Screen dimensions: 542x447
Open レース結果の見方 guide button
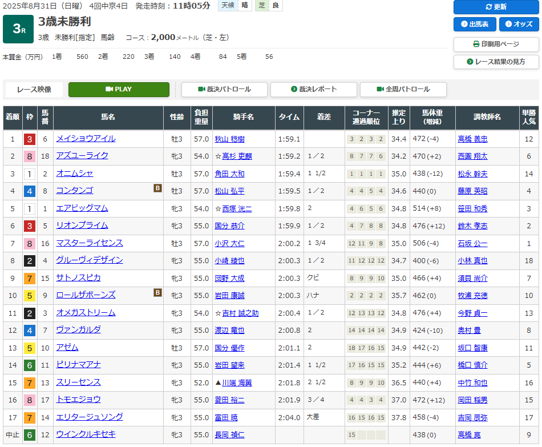click(496, 62)
